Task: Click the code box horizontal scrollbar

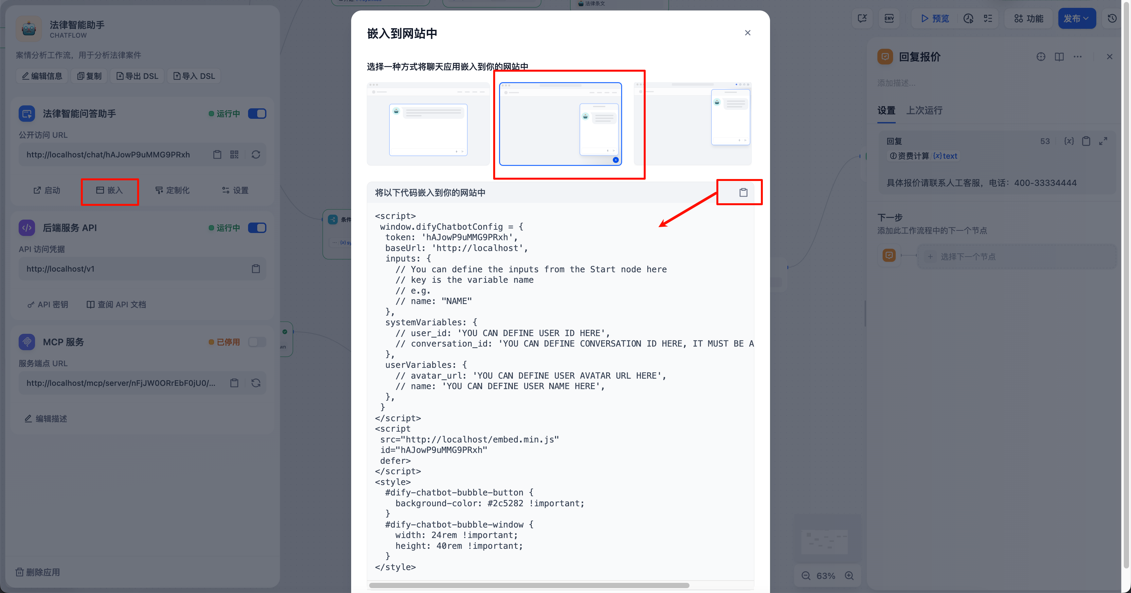Action: pos(529,585)
